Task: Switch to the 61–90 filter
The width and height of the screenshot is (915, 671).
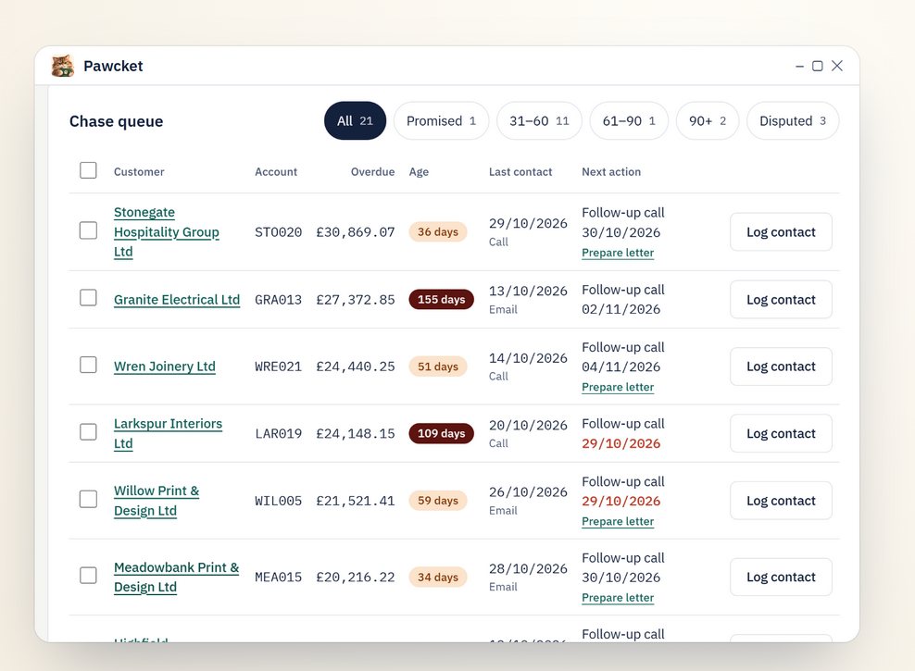Action: [x=629, y=120]
